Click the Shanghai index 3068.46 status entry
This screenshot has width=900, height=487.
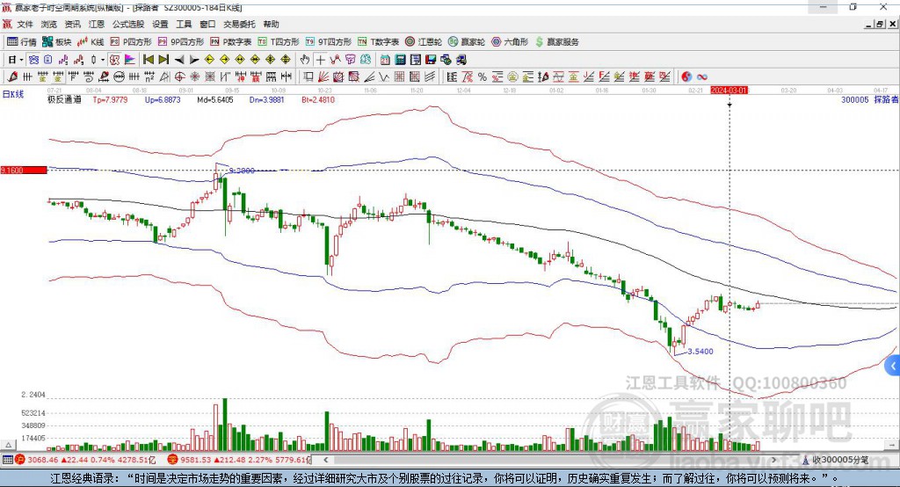85,460
